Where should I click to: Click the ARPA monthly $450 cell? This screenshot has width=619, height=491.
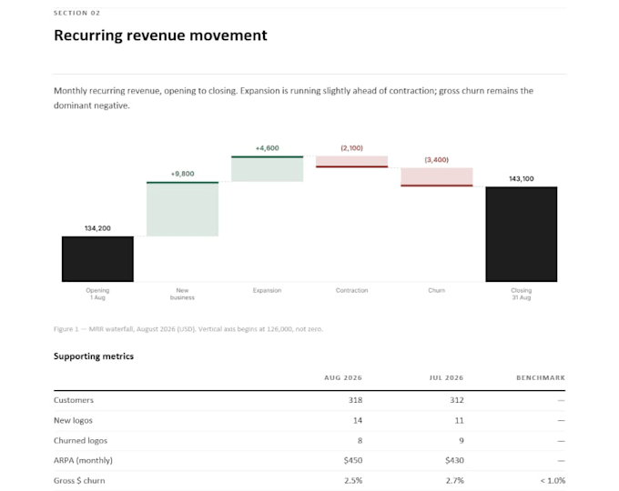(353, 460)
